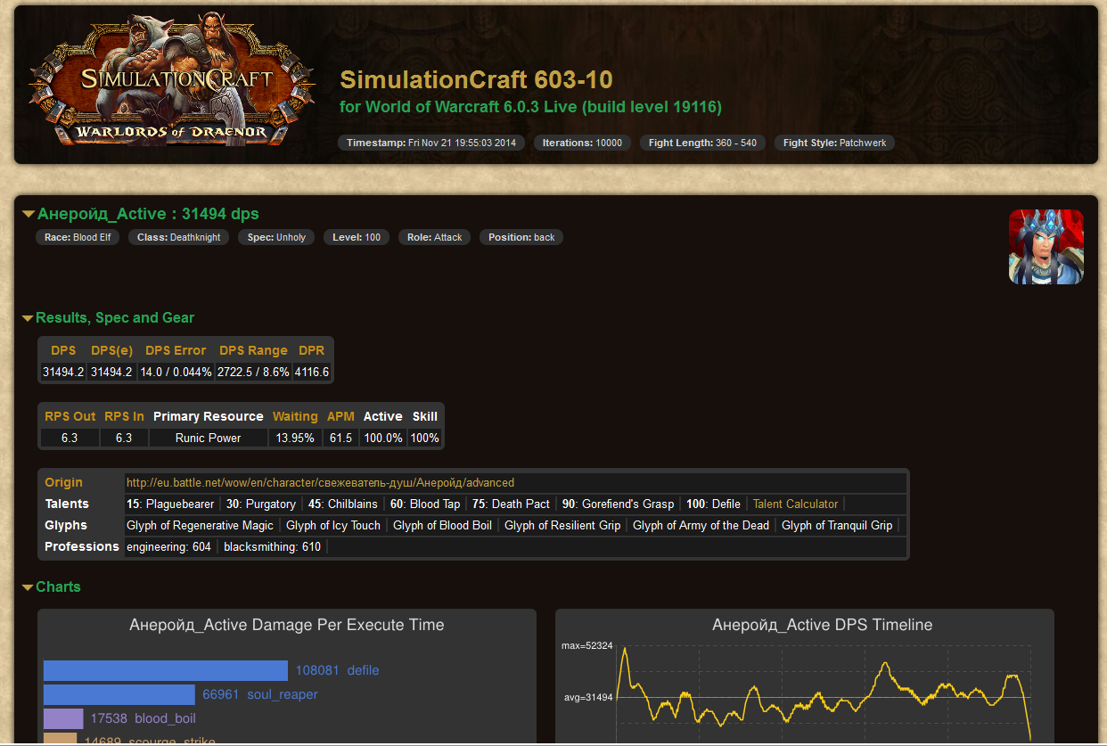Open the Talent Calculator link
This screenshot has width=1107, height=746.
796,504
